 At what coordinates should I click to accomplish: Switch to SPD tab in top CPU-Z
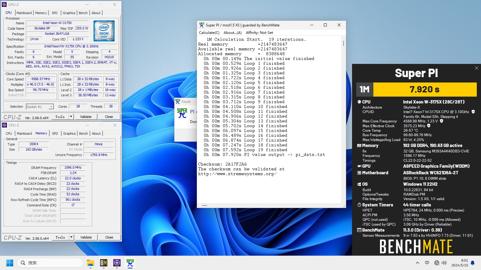coord(54,13)
